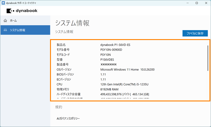Close the dynabook support utility window
211x127 pixels.
(x=206, y=3)
